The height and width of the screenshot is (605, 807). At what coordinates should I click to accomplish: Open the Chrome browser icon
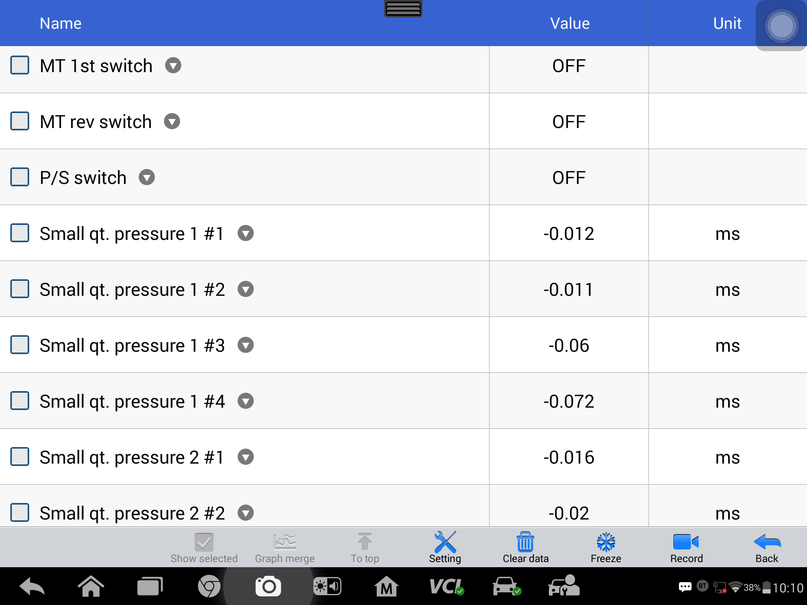click(x=209, y=586)
